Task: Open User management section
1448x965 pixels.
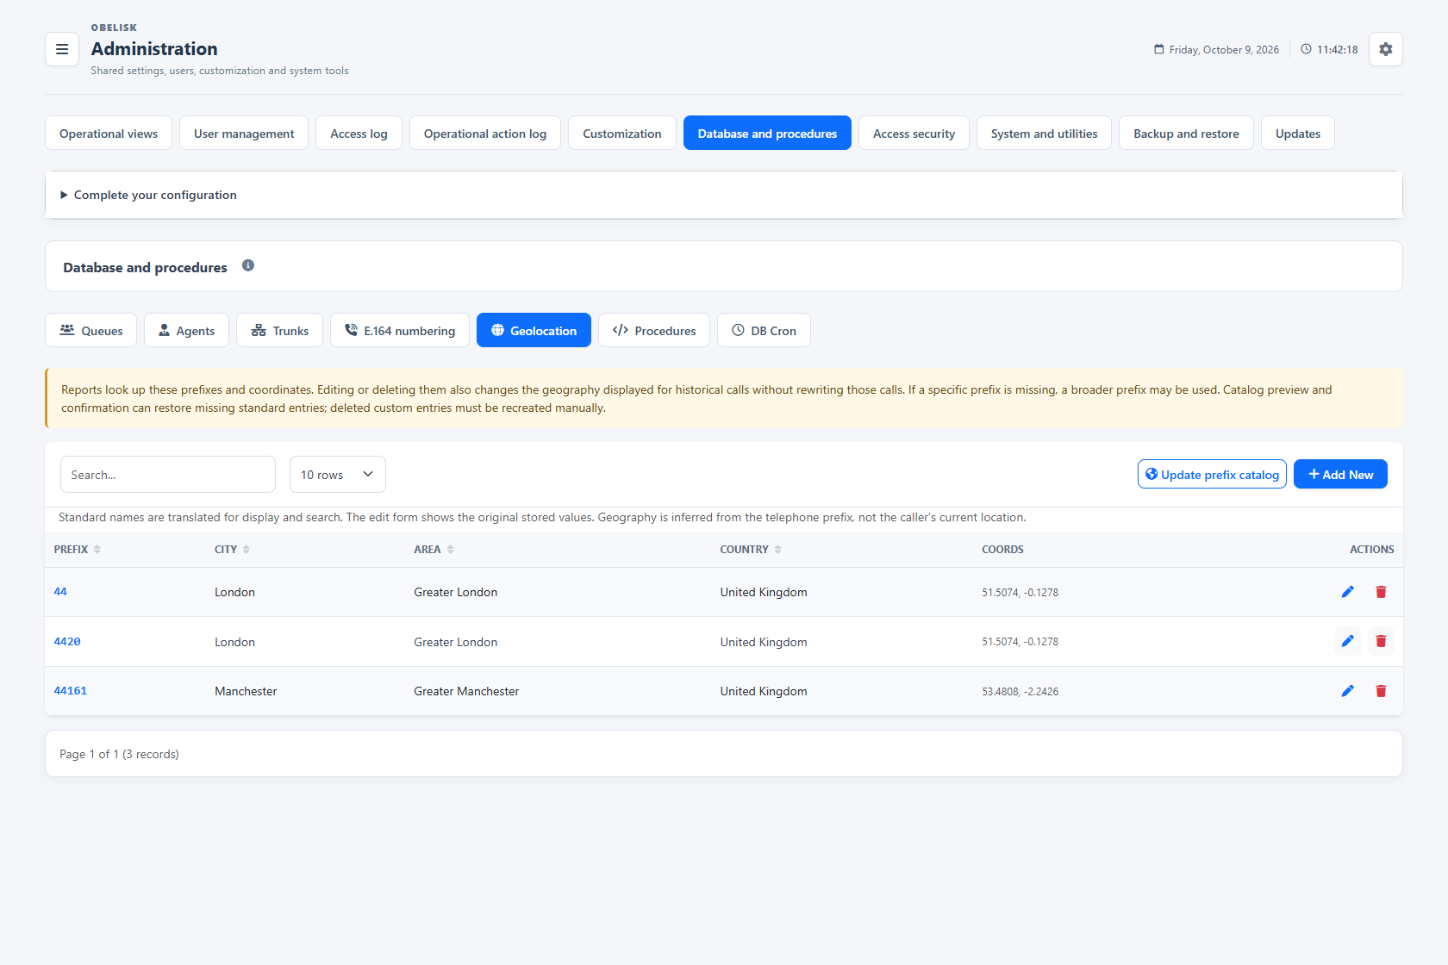Action: [244, 133]
